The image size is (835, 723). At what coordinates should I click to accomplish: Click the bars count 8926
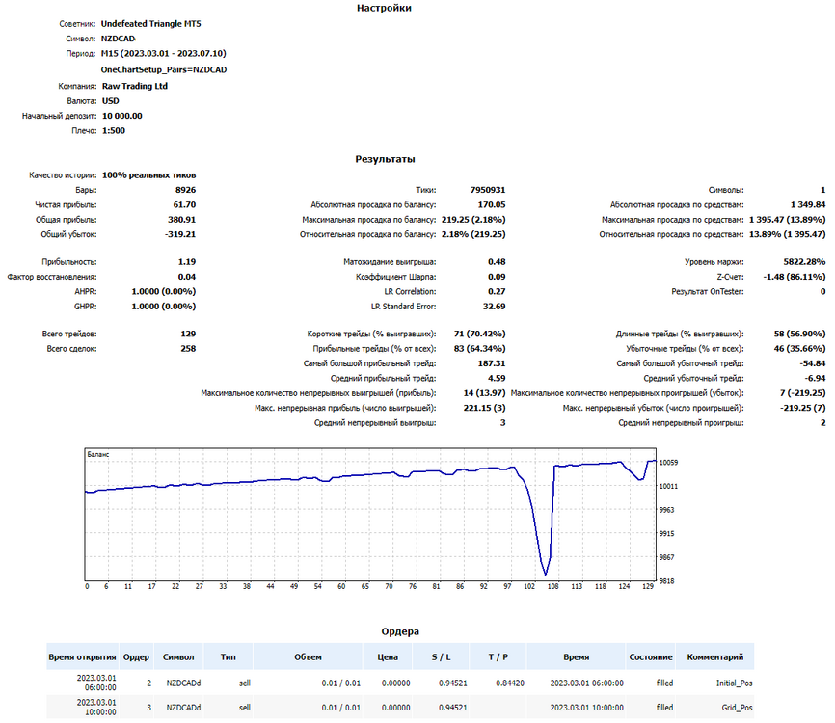(x=185, y=190)
